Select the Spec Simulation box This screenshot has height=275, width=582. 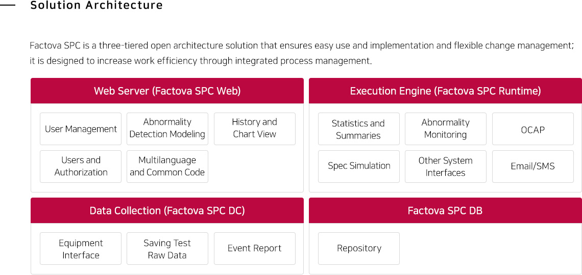point(358,166)
